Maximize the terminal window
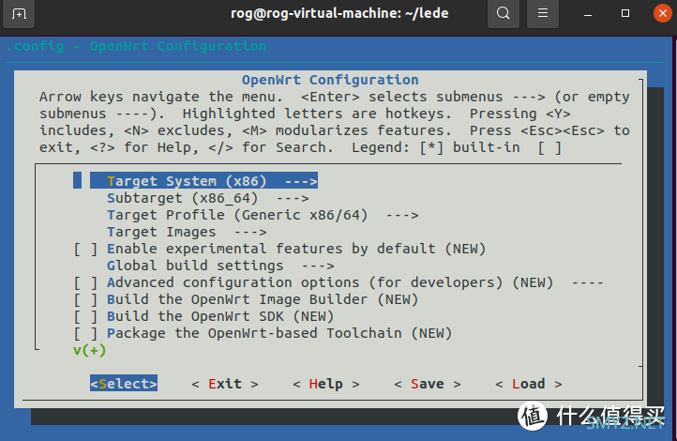 [624, 13]
